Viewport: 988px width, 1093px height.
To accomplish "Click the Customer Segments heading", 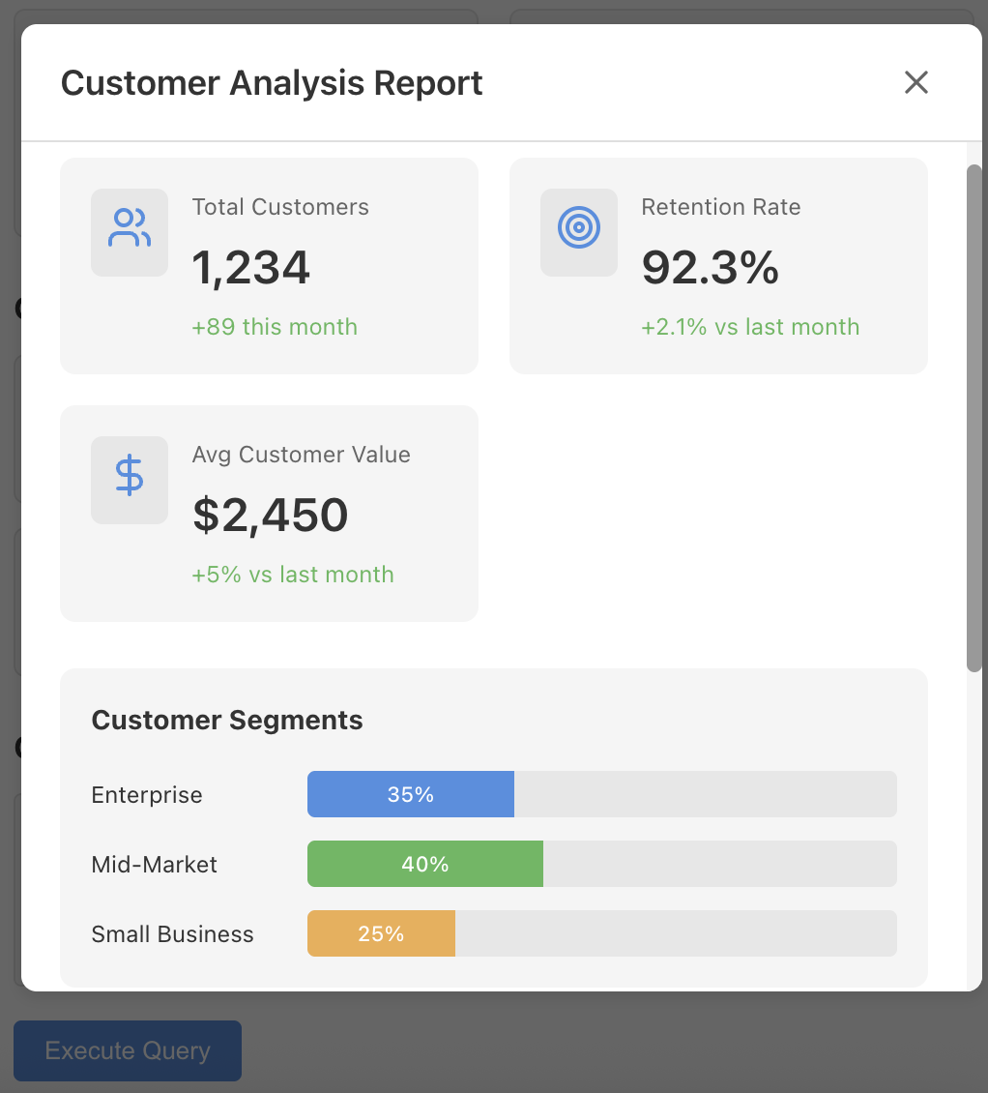I will 227,720.
